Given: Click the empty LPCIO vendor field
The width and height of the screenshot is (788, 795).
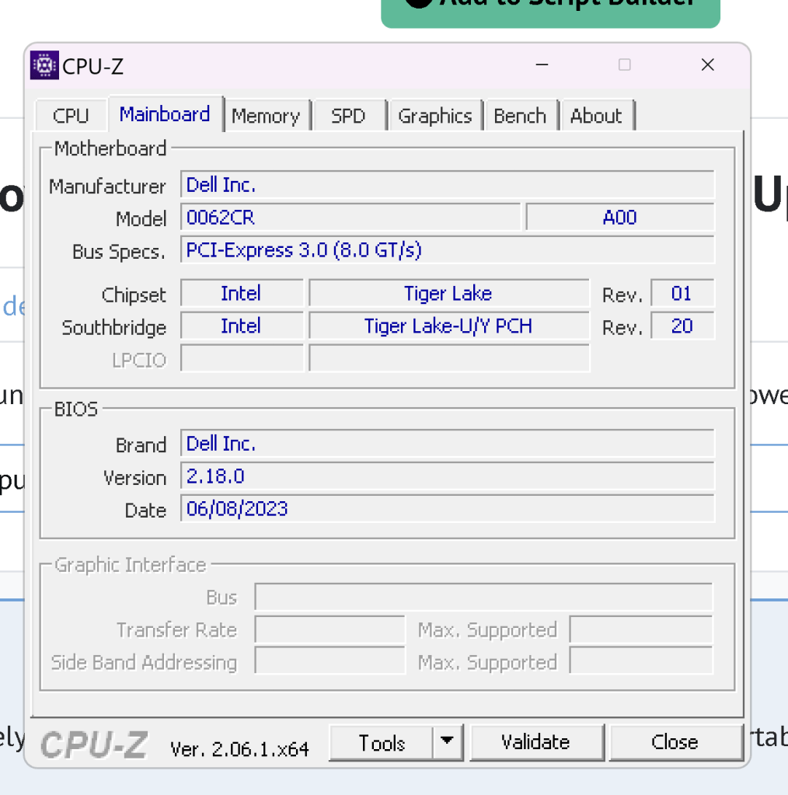Looking at the screenshot, I should tap(242, 358).
